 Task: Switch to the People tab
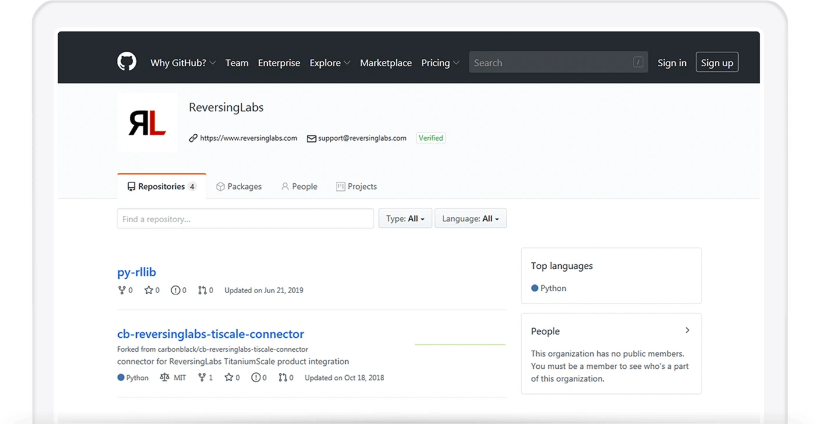pos(299,187)
